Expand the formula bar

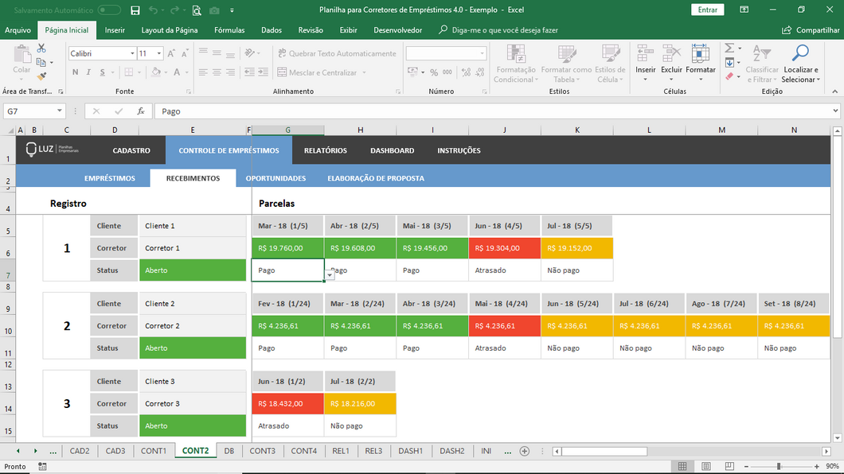coord(835,111)
